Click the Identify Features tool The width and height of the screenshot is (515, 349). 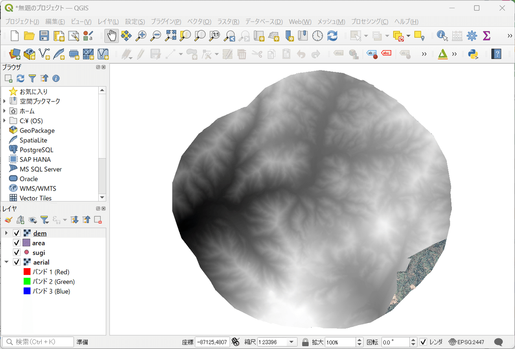(x=442, y=36)
